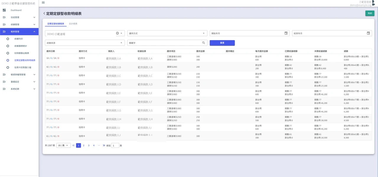Open the 護持方式 dropdown
378x177 pixels.
pyautogui.click(x=167, y=33)
